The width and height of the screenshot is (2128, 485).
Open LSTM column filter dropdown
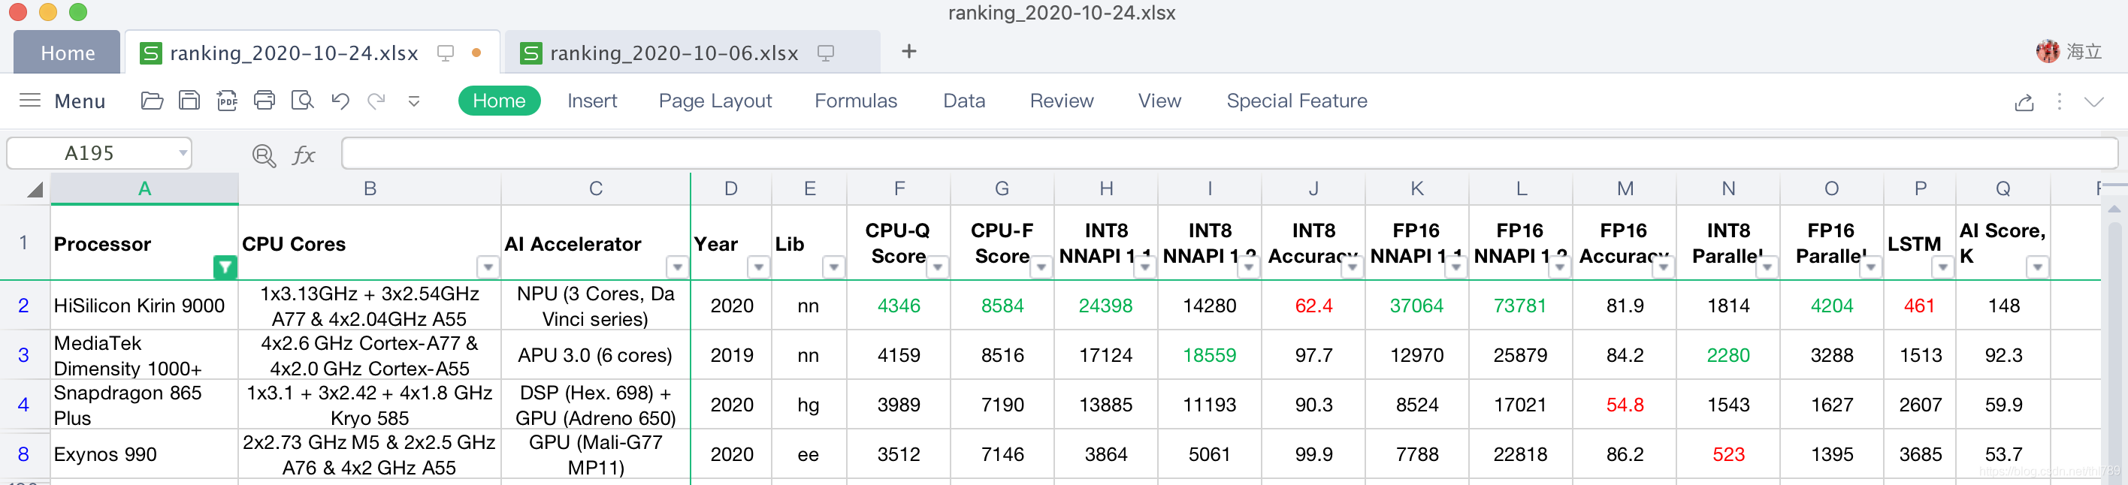coord(1943,267)
